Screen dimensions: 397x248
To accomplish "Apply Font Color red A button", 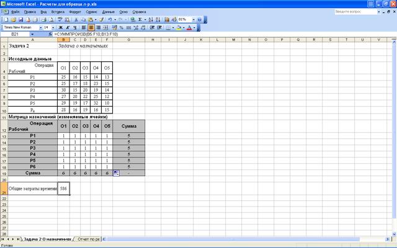I will click(189, 27).
